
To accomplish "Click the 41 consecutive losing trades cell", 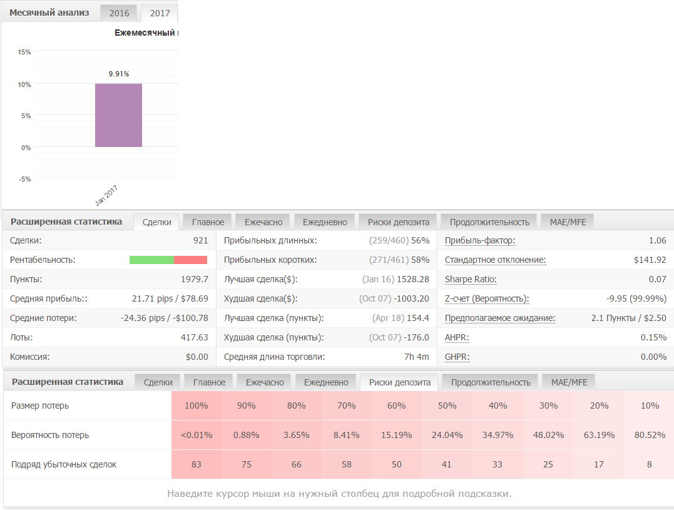I will 447,464.
